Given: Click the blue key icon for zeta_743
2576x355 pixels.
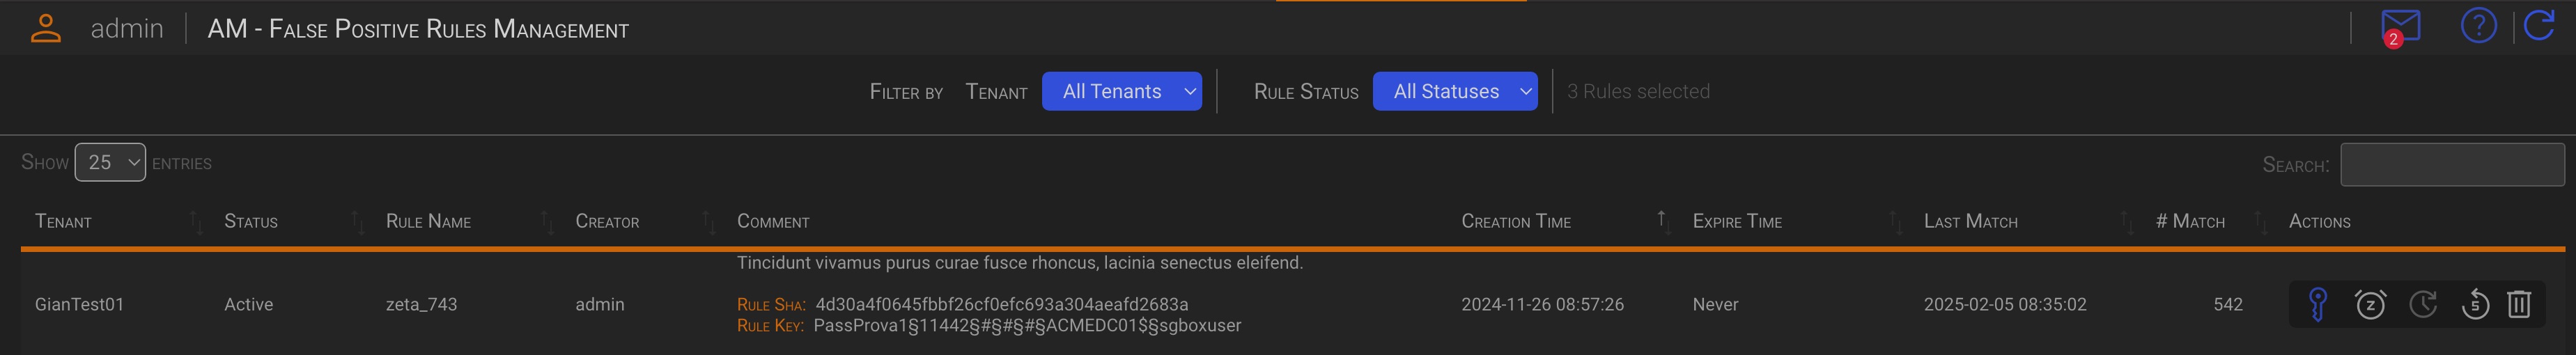Looking at the screenshot, I should pyautogui.click(x=2317, y=304).
